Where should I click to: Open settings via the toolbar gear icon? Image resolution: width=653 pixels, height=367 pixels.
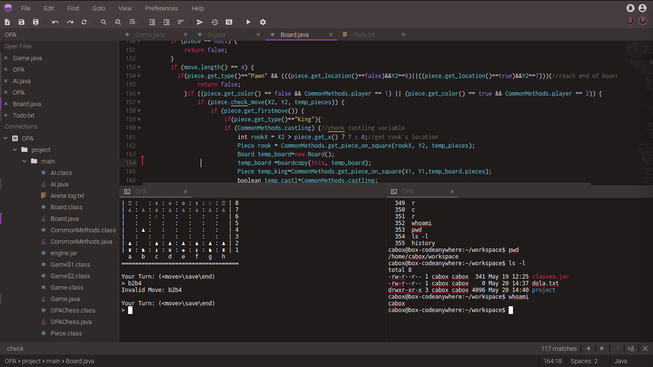click(x=262, y=22)
